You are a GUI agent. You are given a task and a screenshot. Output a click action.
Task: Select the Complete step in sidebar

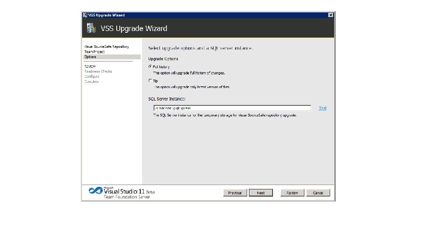(x=91, y=81)
